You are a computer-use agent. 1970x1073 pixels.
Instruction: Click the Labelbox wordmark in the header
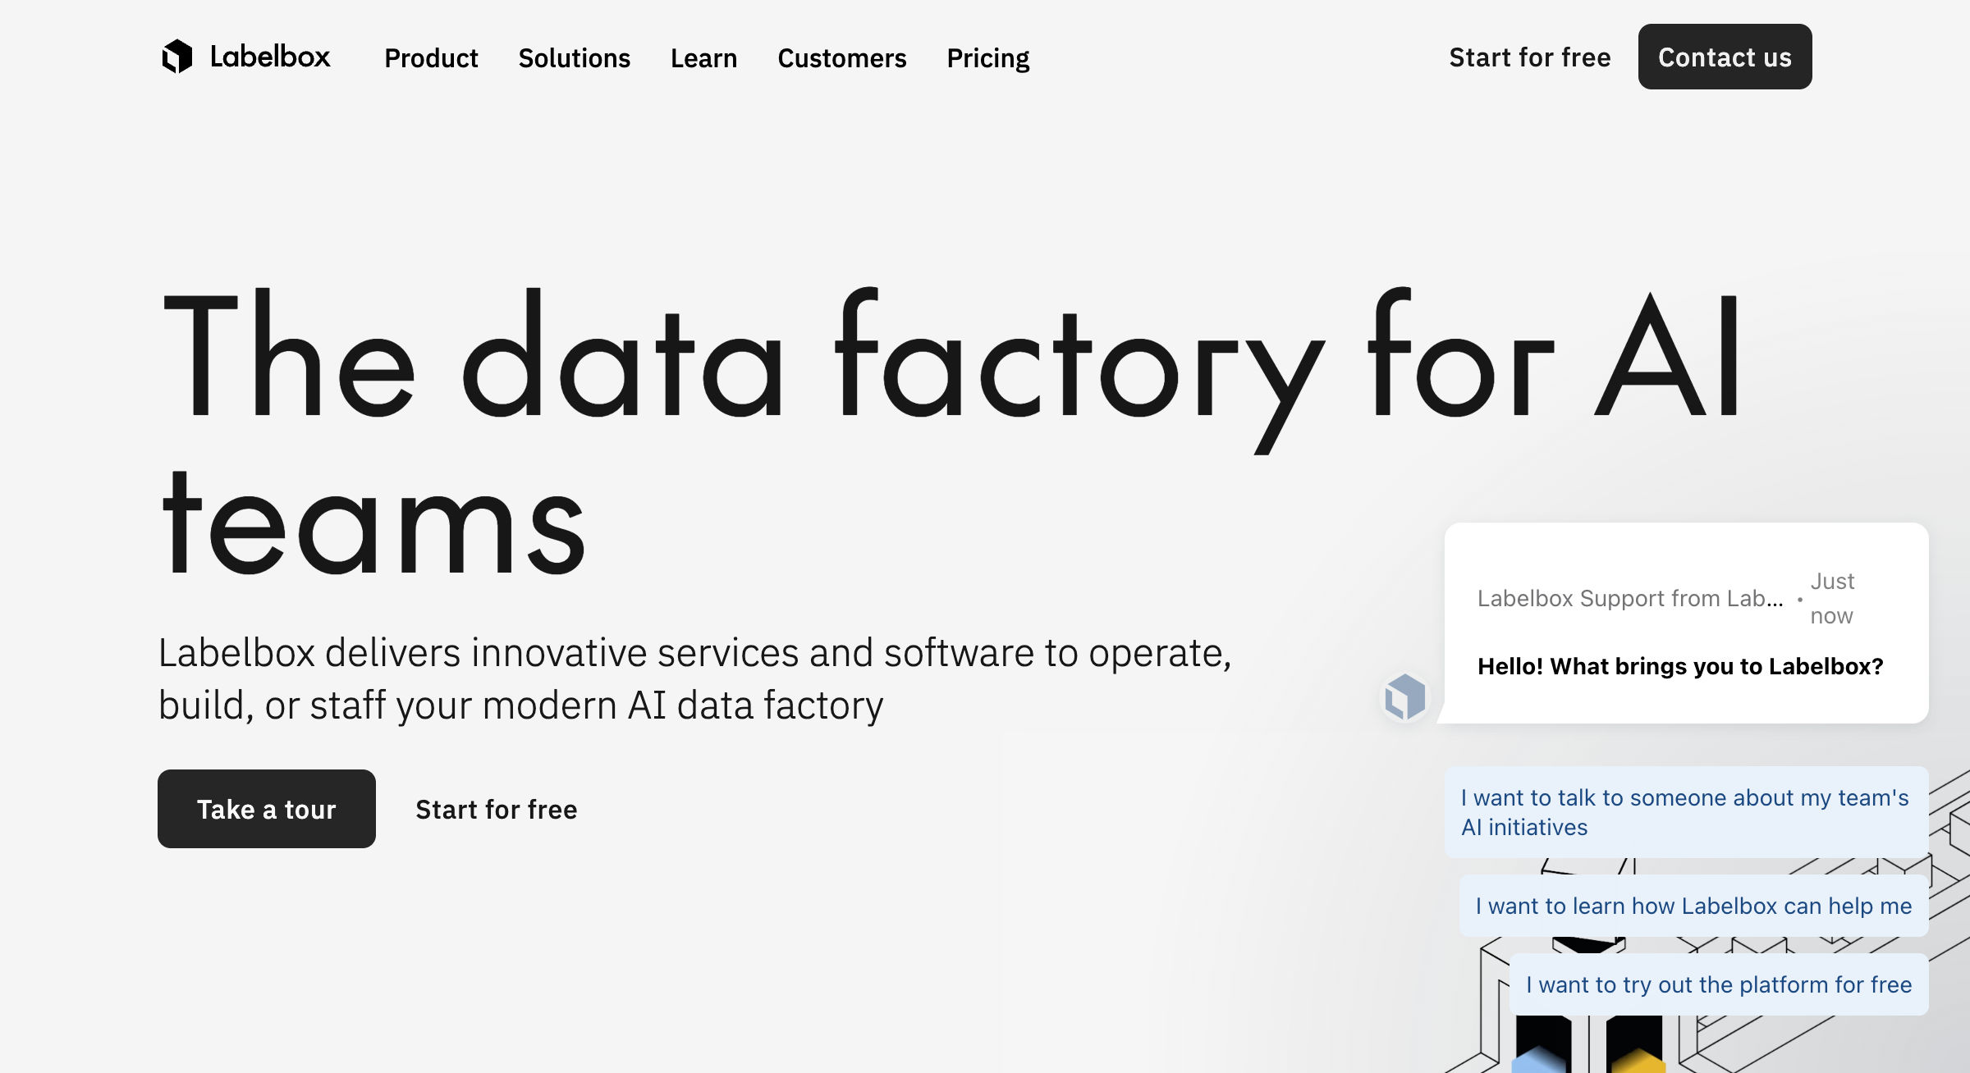[x=270, y=57]
